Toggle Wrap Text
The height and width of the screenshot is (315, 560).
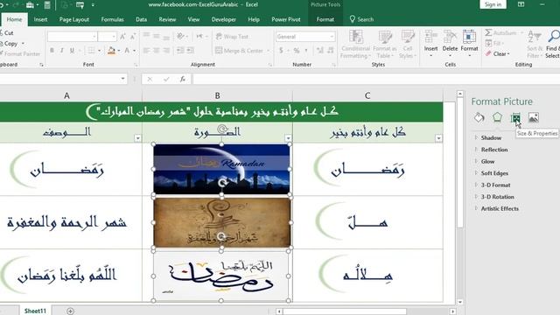coord(232,37)
